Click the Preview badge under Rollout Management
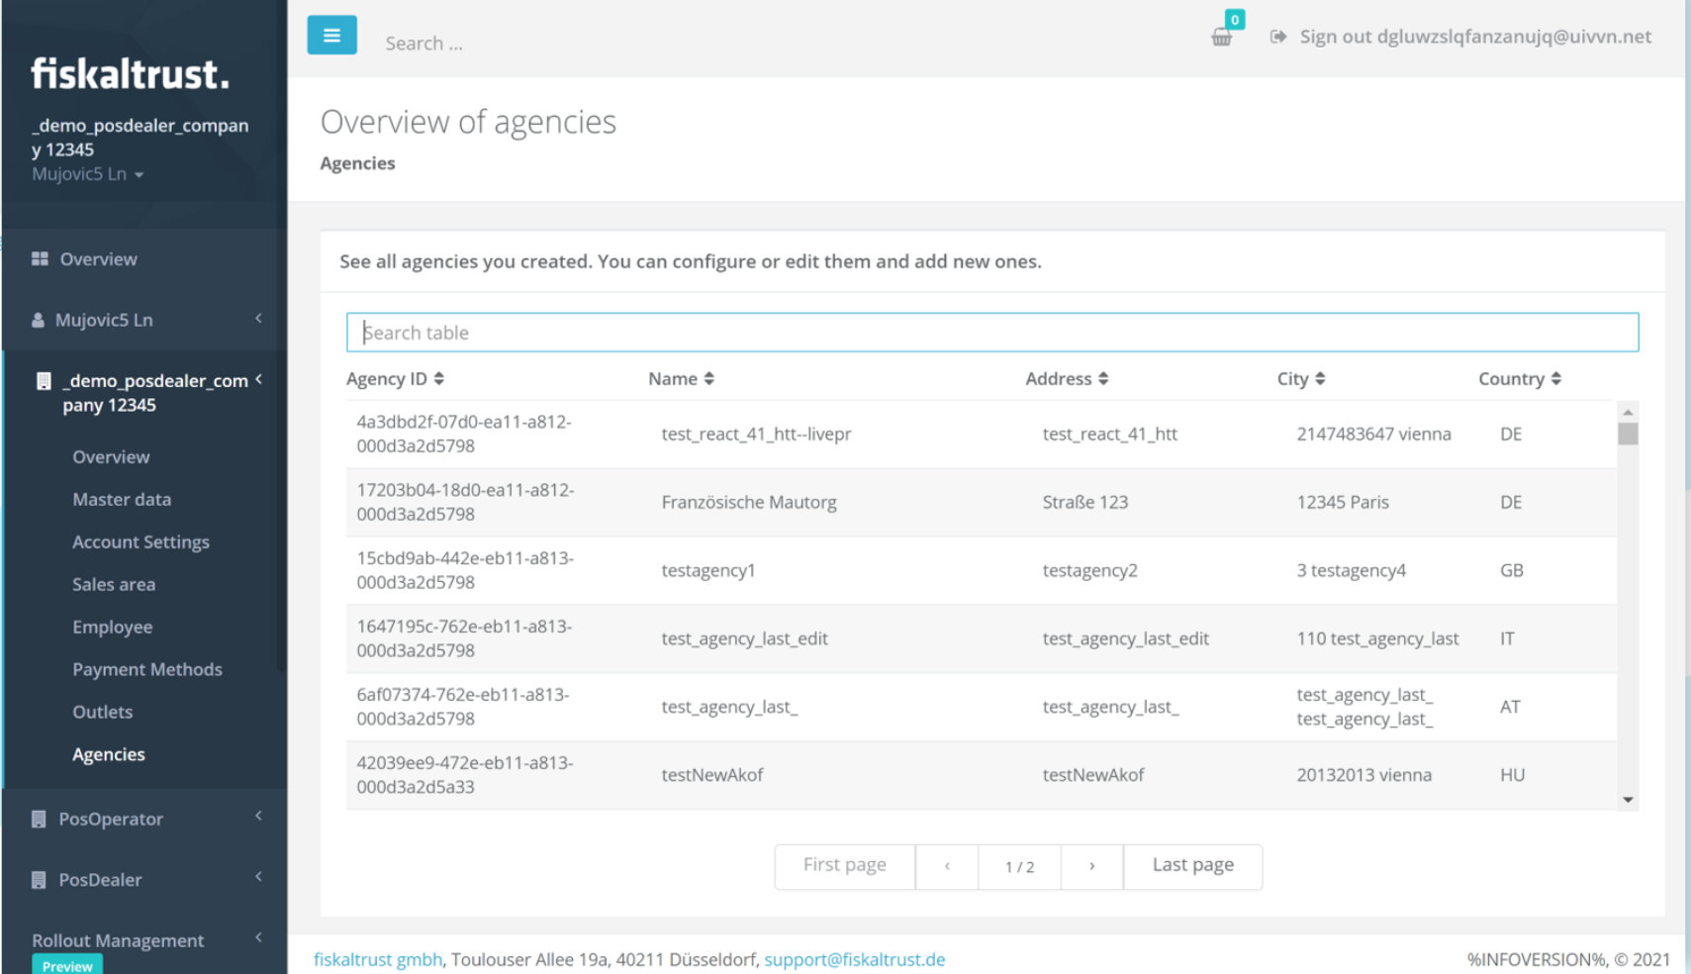Image resolution: width=1691 pixels, height=974 pixels. (x=67, y=966)
